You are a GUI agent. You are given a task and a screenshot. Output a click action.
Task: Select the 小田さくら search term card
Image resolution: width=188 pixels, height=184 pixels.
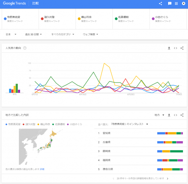click(168, 19)
